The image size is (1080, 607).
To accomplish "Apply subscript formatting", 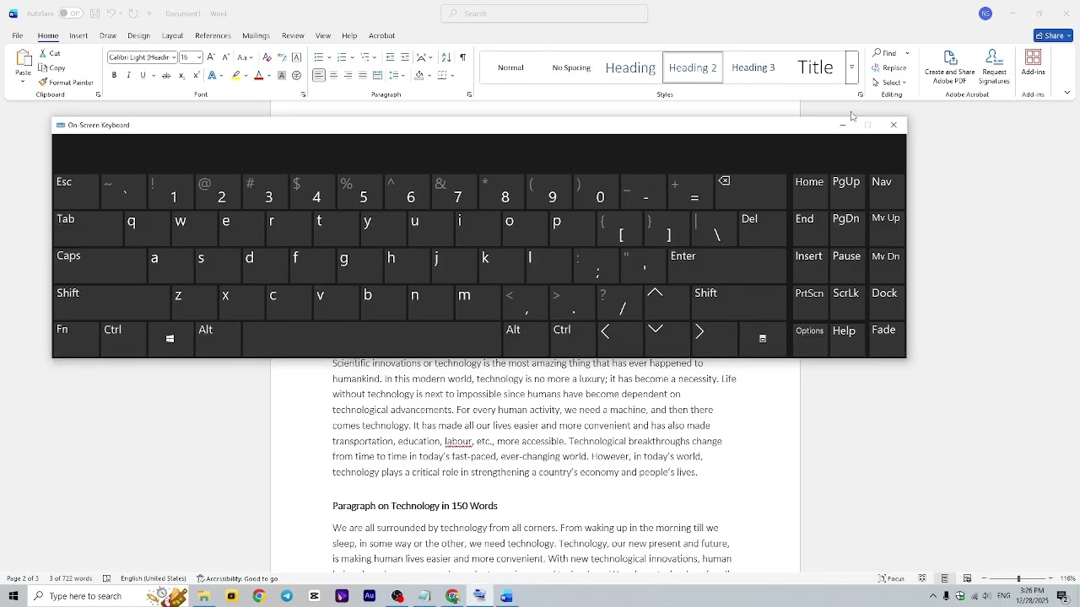I will click(x=181, y=76).
